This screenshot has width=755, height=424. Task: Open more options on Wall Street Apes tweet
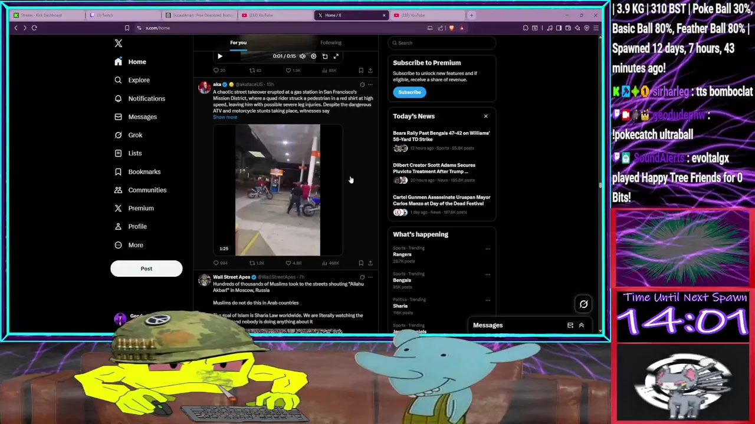coord(370,277)
